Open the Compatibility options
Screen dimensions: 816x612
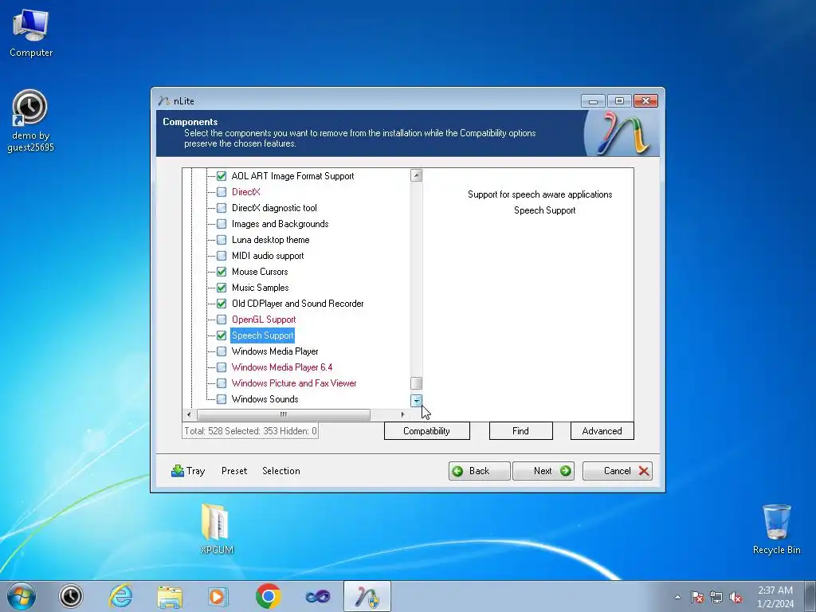click(427, 431)
